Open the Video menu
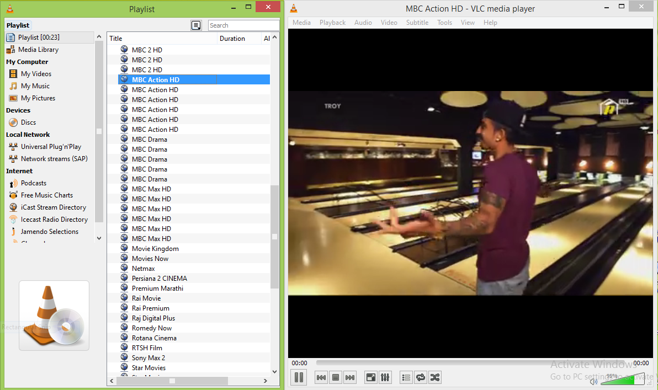This screenshot has width=658, height=390. point(389,23)
